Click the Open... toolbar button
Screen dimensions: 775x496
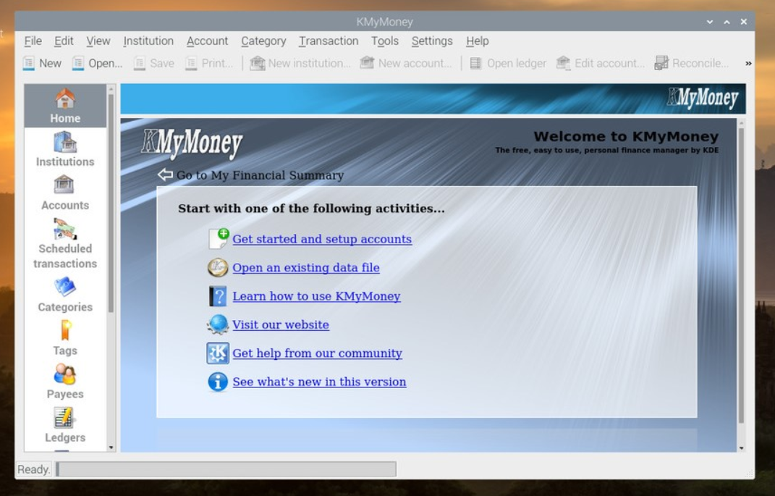[x=98, y=63]
